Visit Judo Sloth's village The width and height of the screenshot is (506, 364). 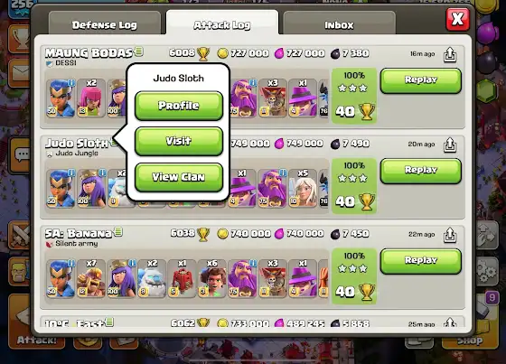179,141
